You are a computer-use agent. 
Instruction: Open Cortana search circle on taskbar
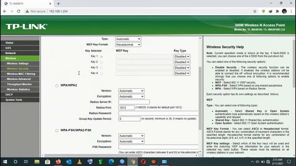point(15,162)
